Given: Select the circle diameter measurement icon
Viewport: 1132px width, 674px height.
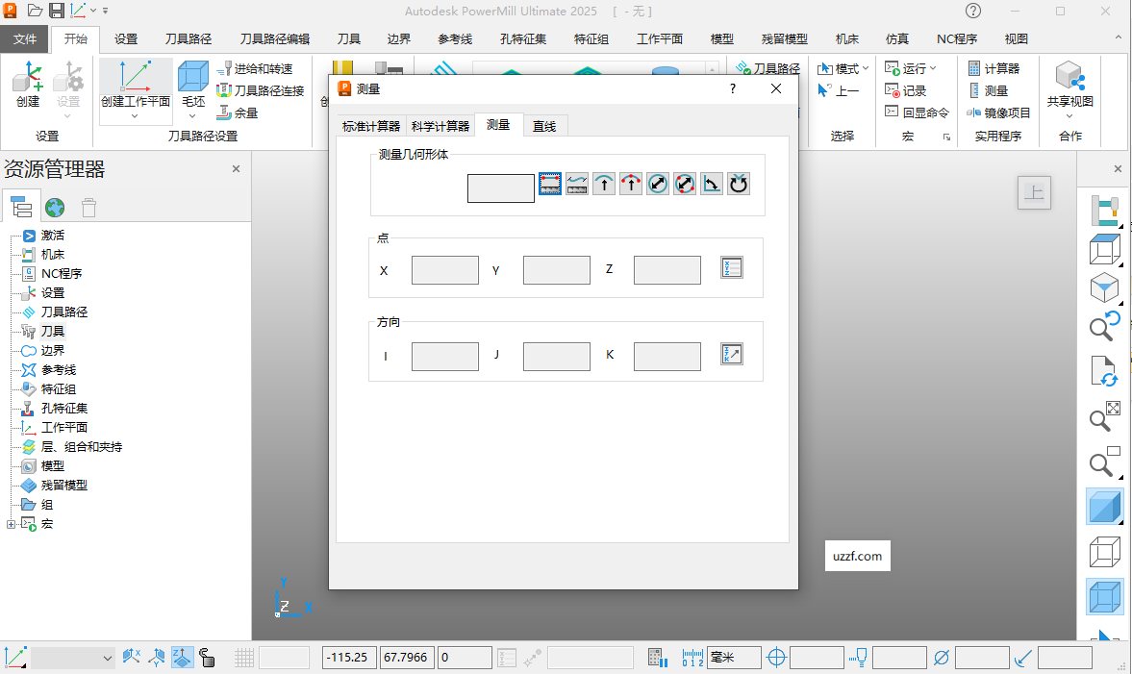Looking at the screenshot, I should point(657,184).
